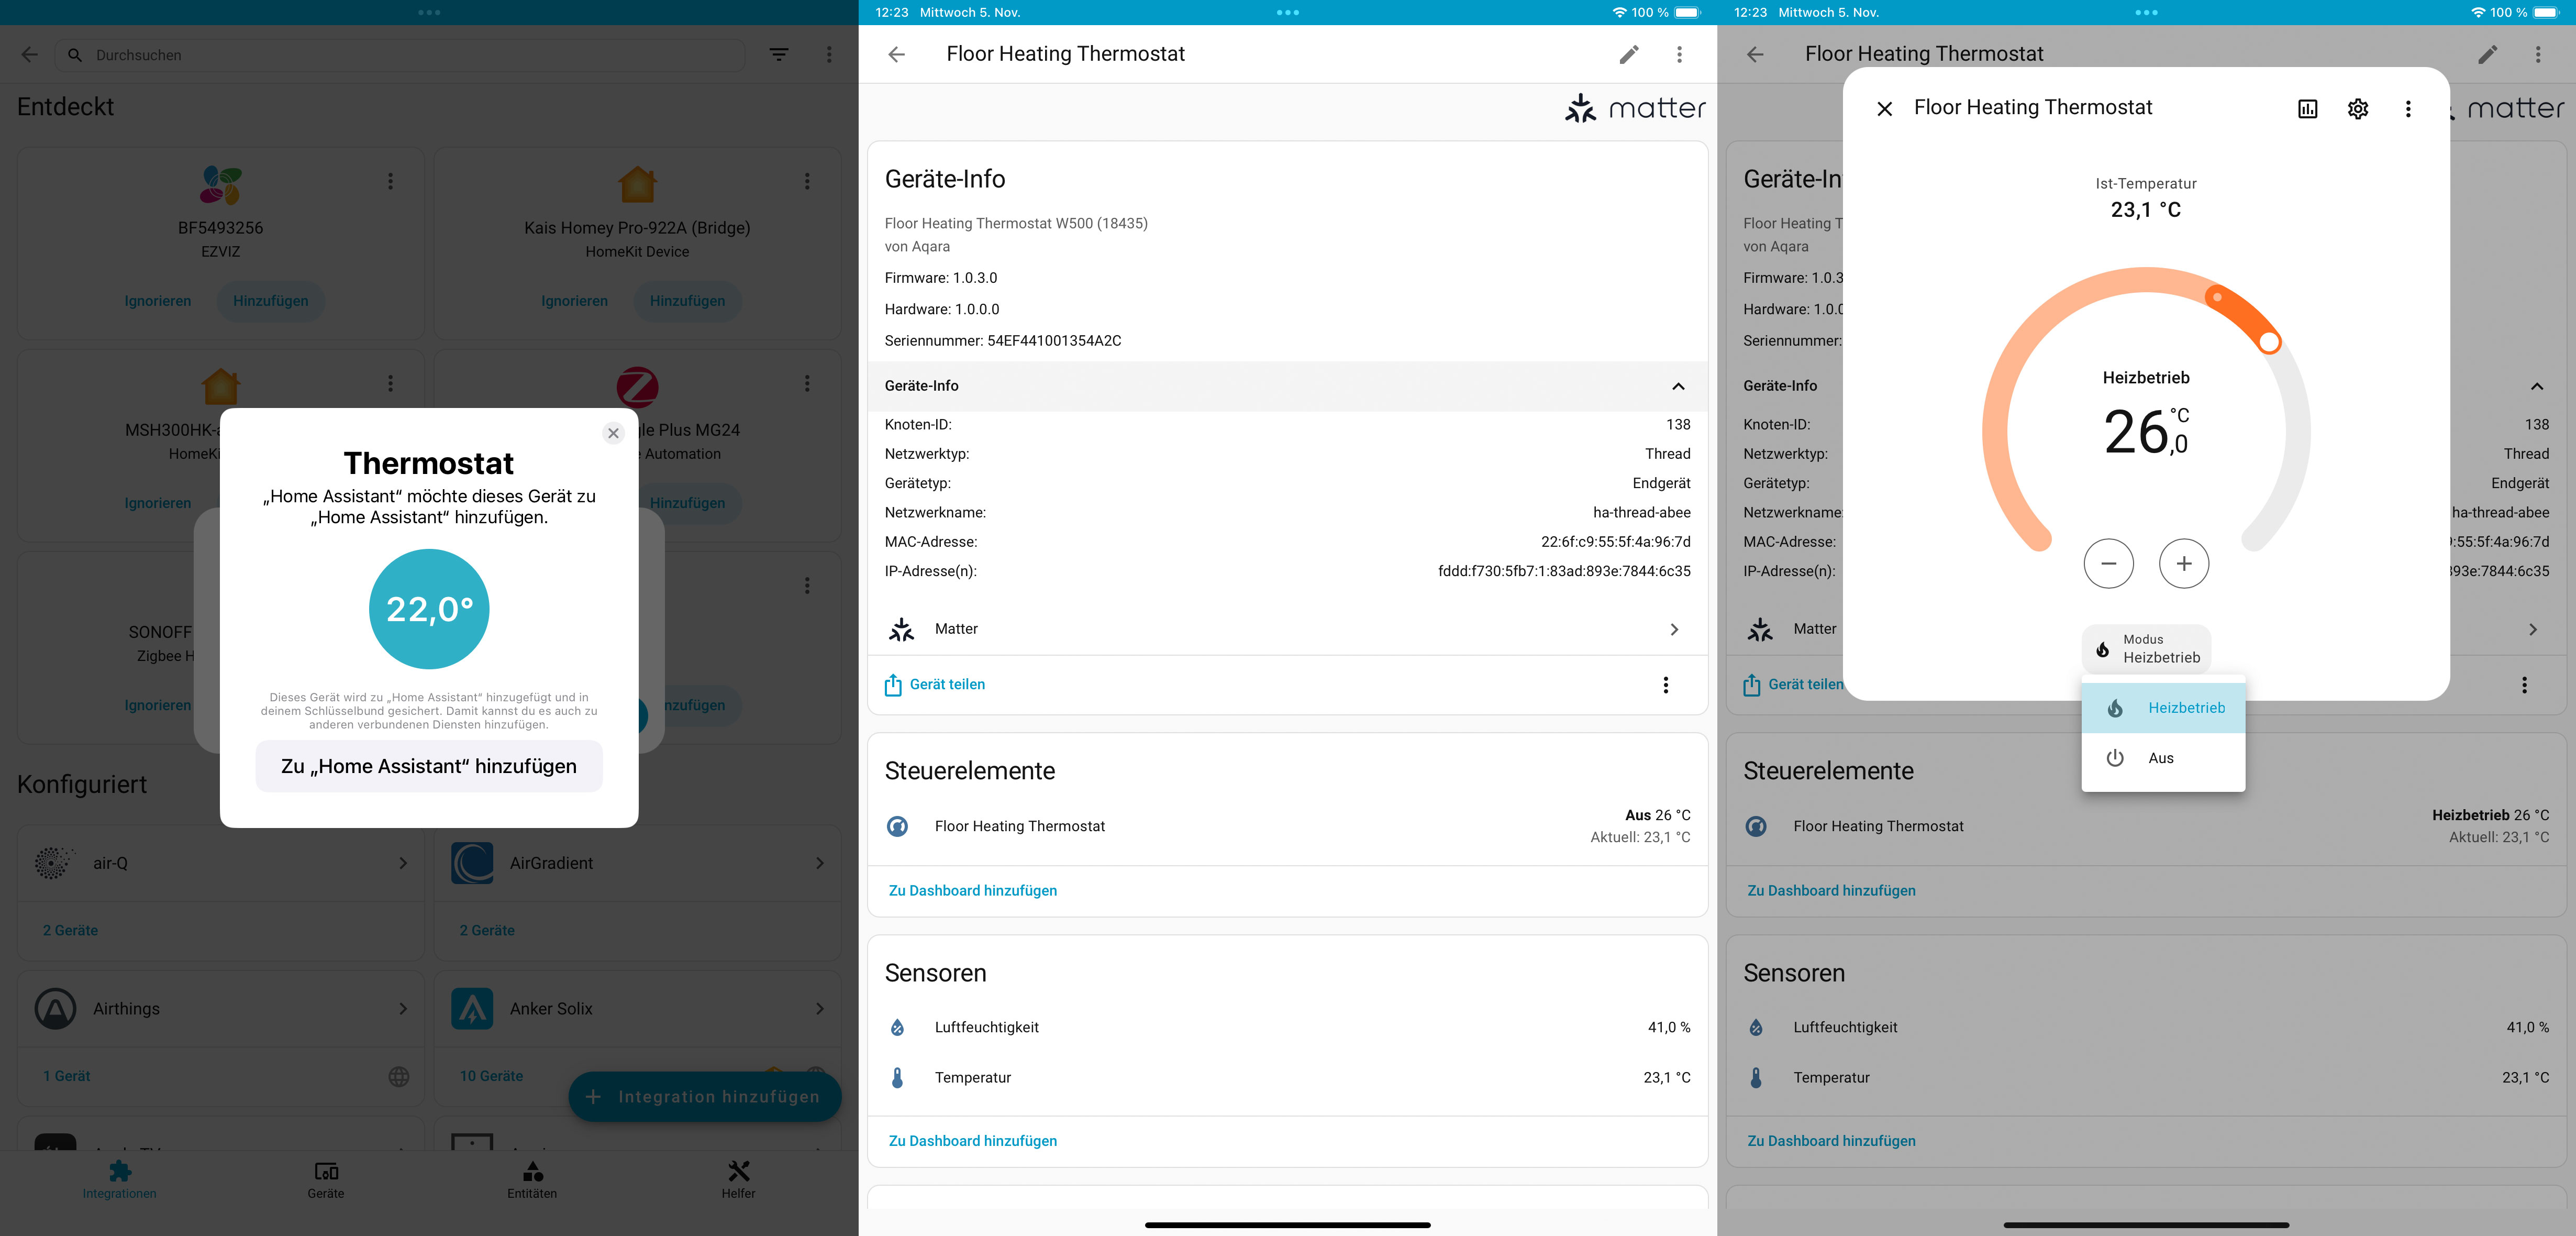The image size is (2576, 1236).
Task: Click Zu „Home Assistant“ hinzufügen button
Action: coord(429,766)
